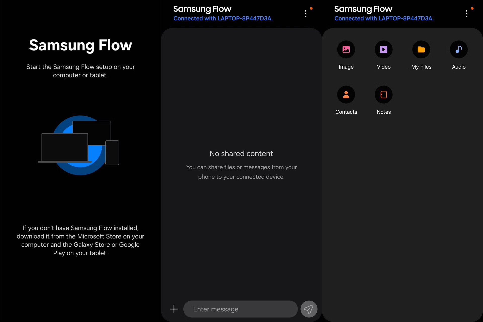Open more options menu in middle panel
This screenshot has height=322, width=483.
(x=306, y=14)
